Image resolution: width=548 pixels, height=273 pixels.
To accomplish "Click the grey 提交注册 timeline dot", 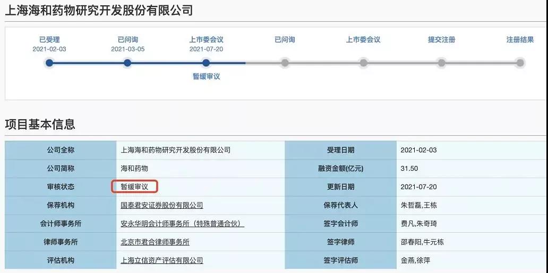I will (x=442, y=63).
